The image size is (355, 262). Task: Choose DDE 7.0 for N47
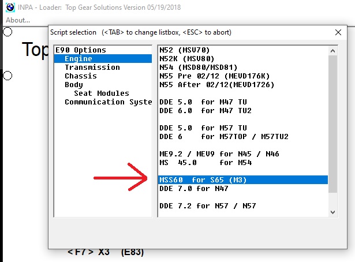pos(243,189)
